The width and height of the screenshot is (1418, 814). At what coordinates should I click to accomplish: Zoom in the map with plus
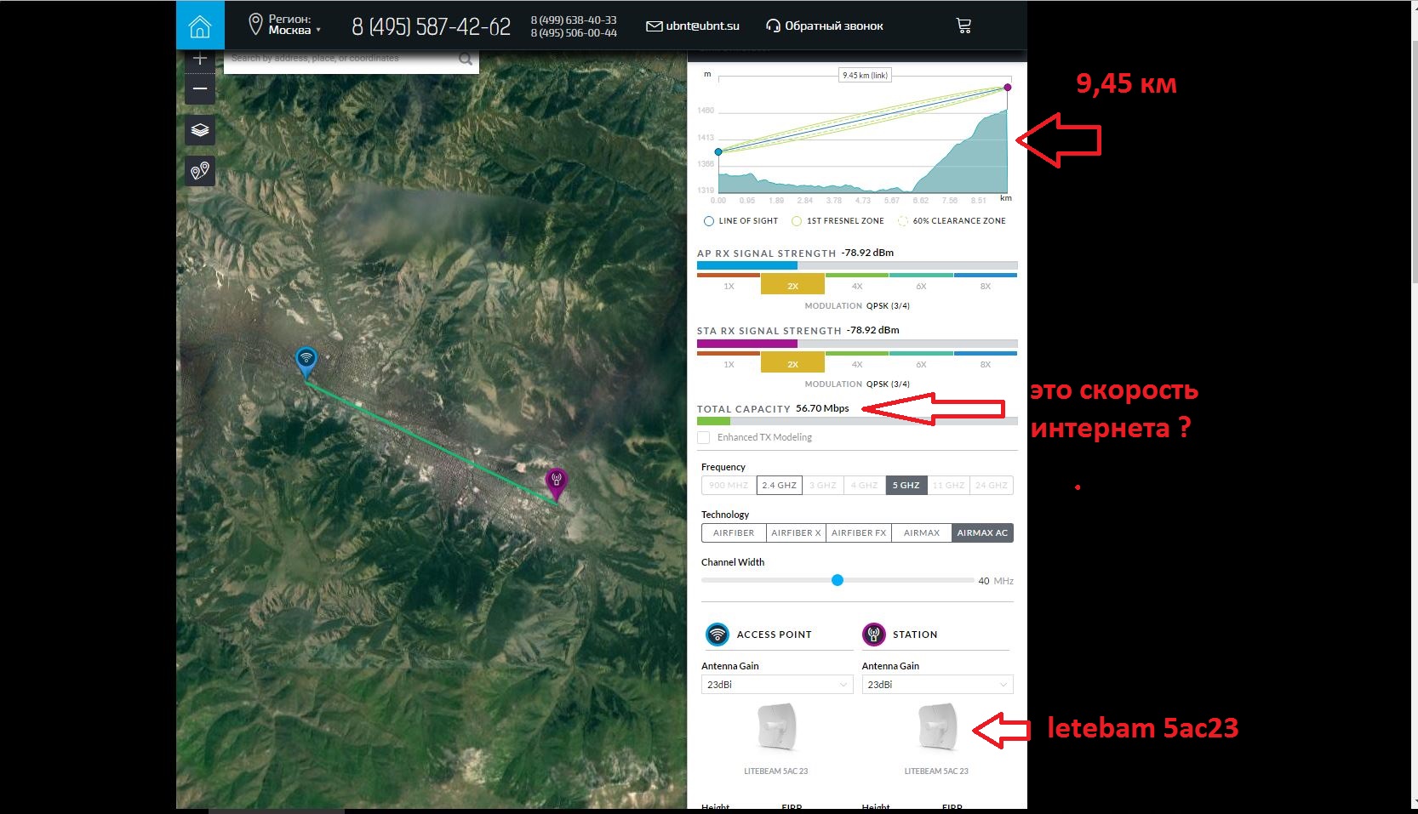(200, 58)
